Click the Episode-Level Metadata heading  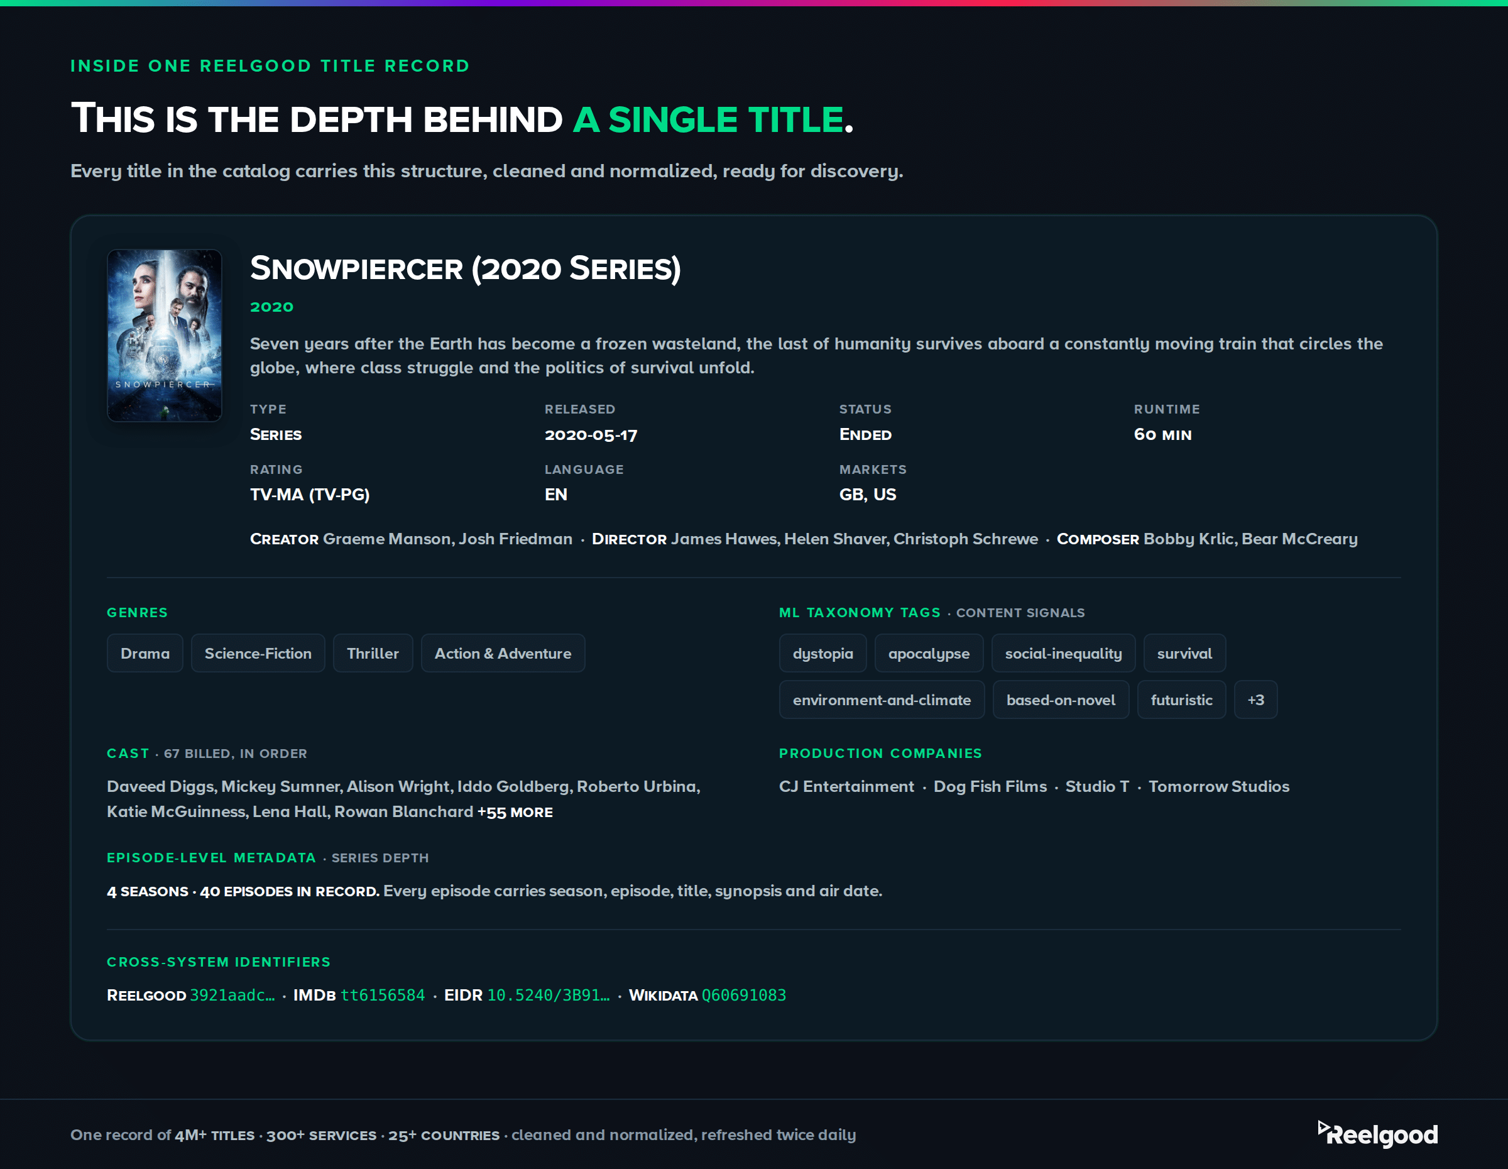click(x=211, y=858)
